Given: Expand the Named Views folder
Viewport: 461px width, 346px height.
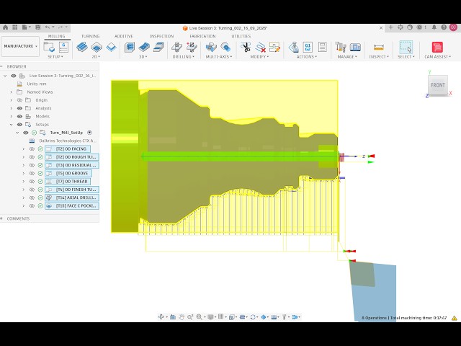Looking at the screenshot, I should (x=12, y=92).
